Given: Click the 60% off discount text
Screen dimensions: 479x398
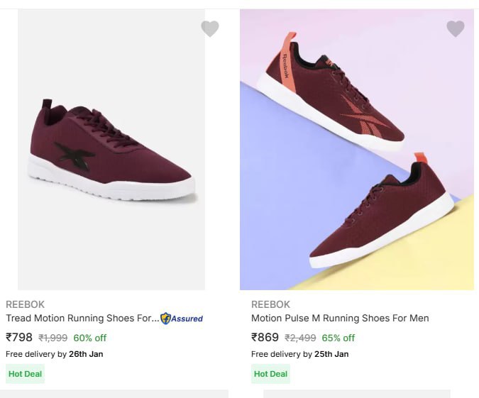Looking at the screenshot, I should [90, 338].
